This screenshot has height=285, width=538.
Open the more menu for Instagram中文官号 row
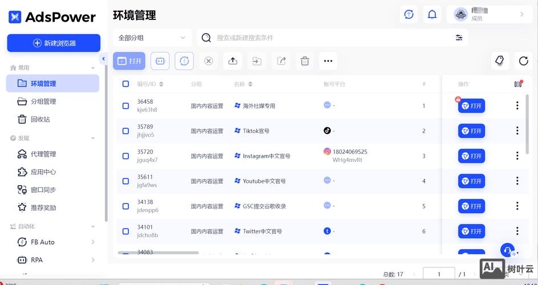(x=517, y=156)
